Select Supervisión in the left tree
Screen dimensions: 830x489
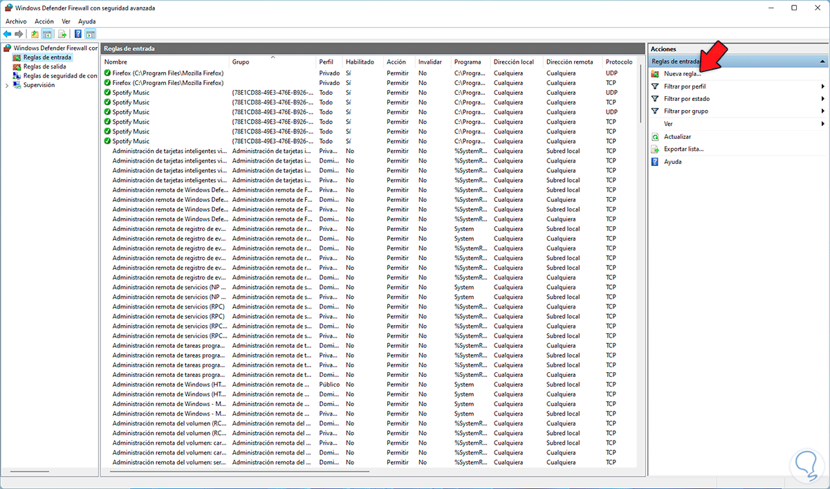(x=39, y=86)
